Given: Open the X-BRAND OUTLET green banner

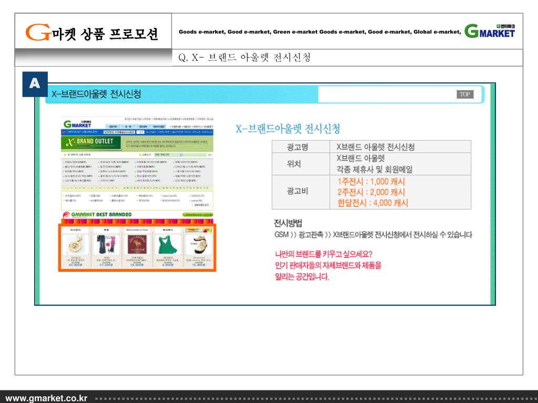Looking at the screenshot, I should pos(91,143).
